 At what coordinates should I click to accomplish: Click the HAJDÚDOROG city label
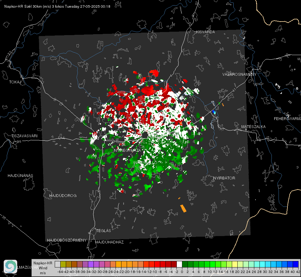point(63,196)
